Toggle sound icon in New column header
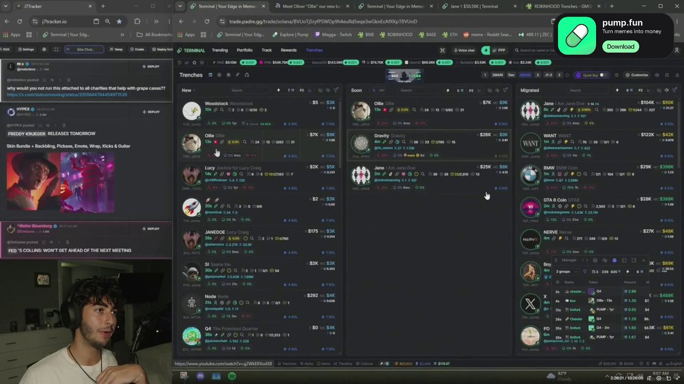The image size is (684, 384). coord(328,90)
